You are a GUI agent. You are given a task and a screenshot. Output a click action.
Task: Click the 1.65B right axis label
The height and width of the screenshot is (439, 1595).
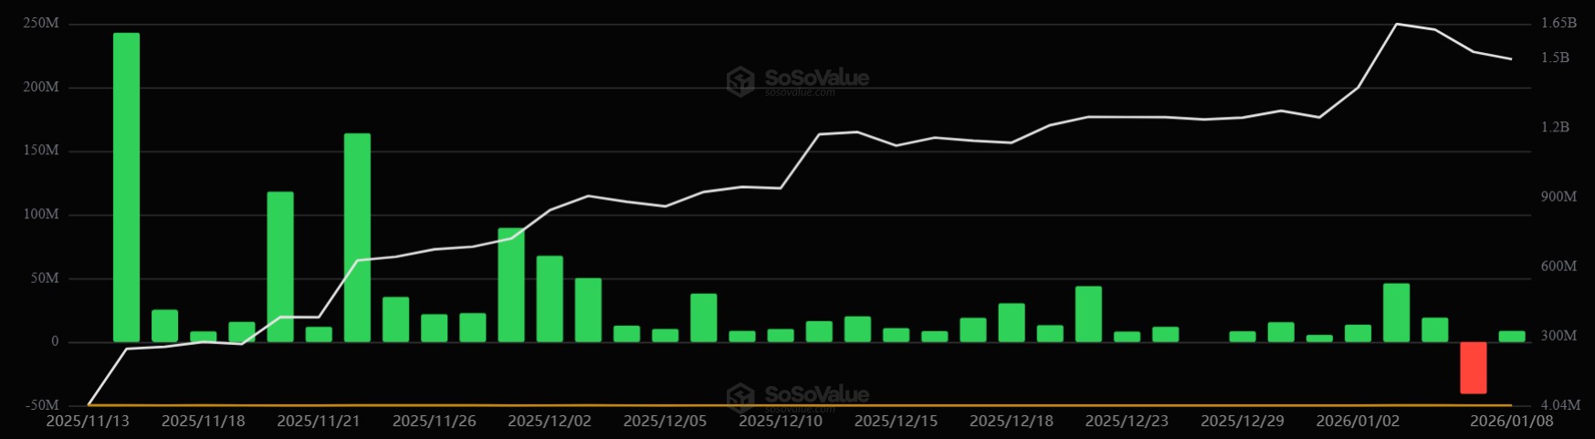1558,23
